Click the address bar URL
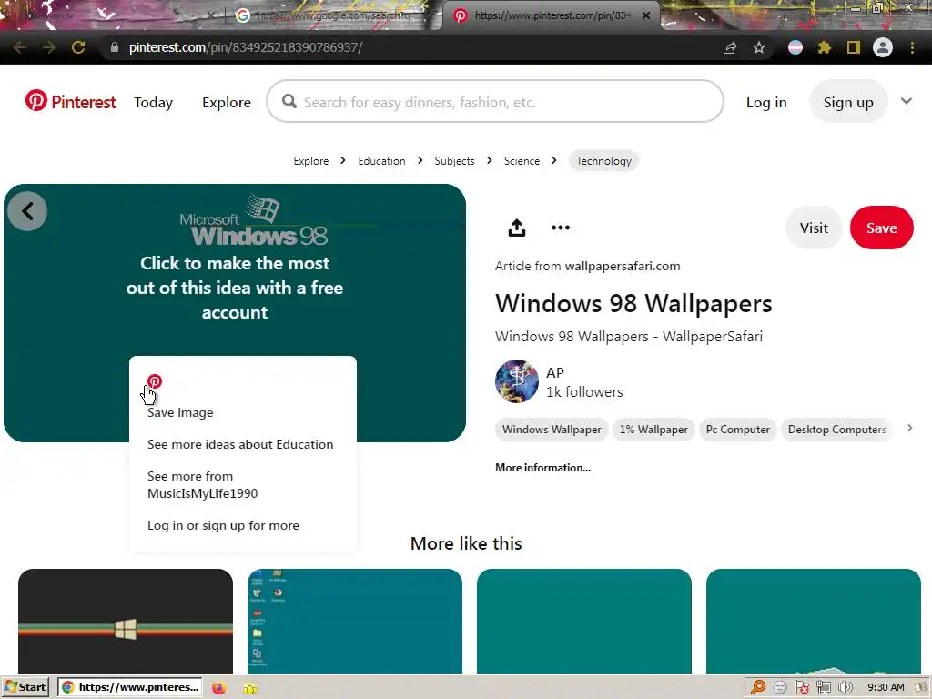932x699 pixels. pos(246,47)
